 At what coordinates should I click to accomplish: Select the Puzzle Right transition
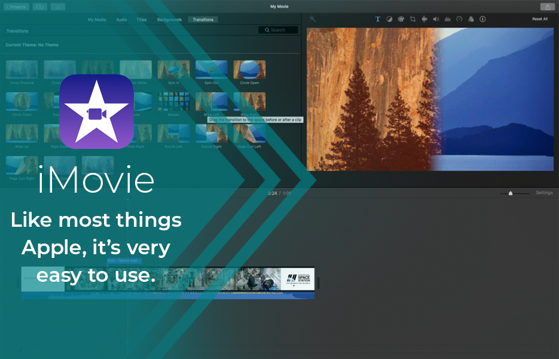point(212,133)
